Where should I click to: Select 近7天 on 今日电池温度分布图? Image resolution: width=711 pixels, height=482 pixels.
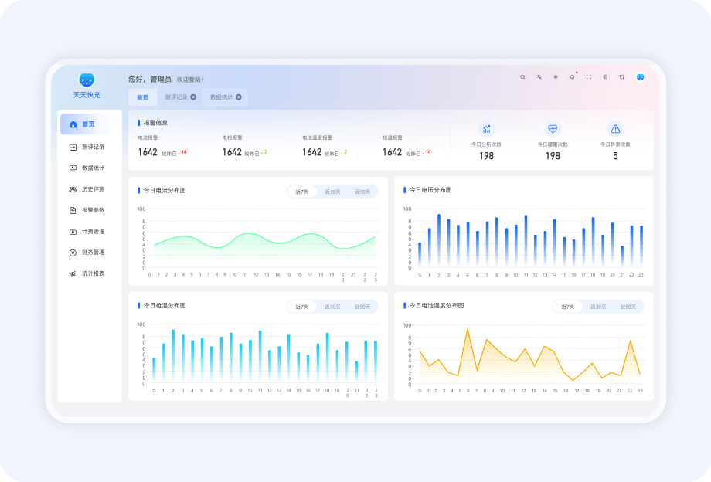pyautogui.click(x=567, y=307)
